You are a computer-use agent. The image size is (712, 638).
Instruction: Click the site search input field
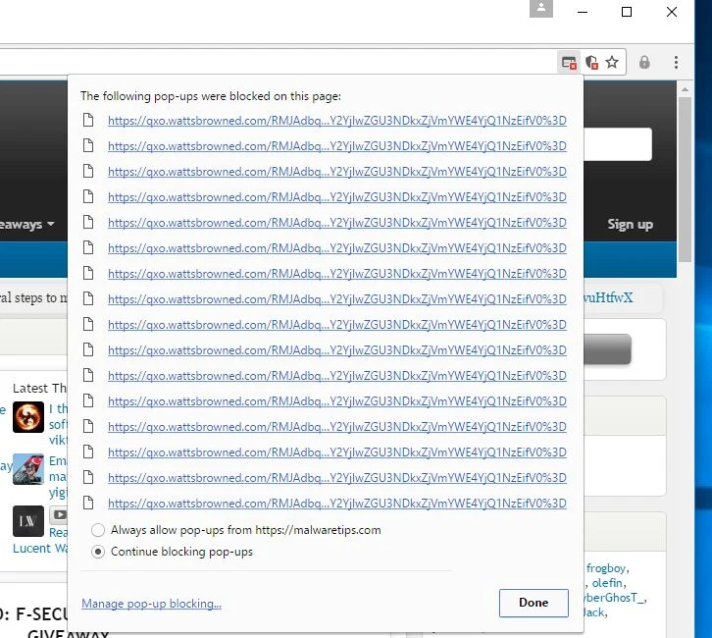(618, 144)
